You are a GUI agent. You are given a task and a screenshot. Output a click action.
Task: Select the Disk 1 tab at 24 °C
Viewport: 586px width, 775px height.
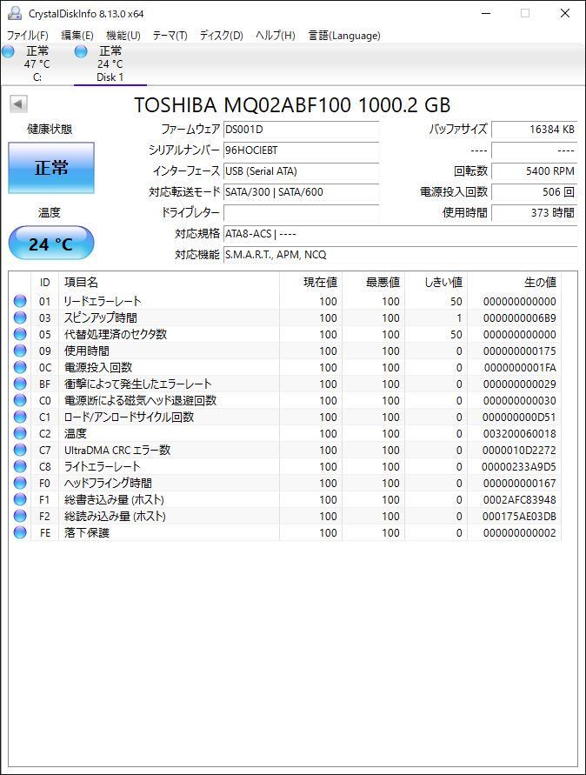click(x=110, y=63)
